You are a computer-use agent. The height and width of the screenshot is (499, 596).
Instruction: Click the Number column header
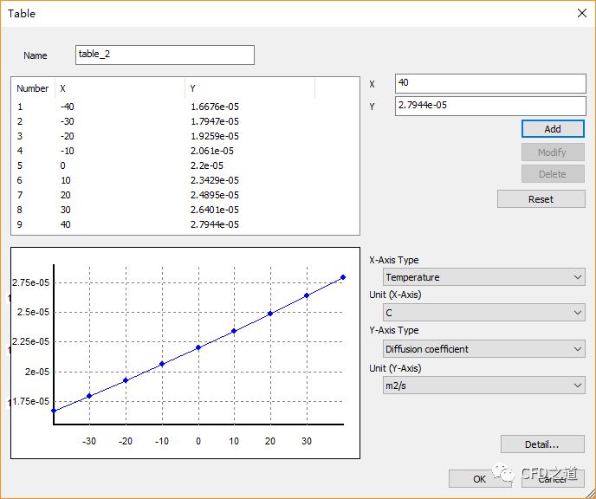33,88
